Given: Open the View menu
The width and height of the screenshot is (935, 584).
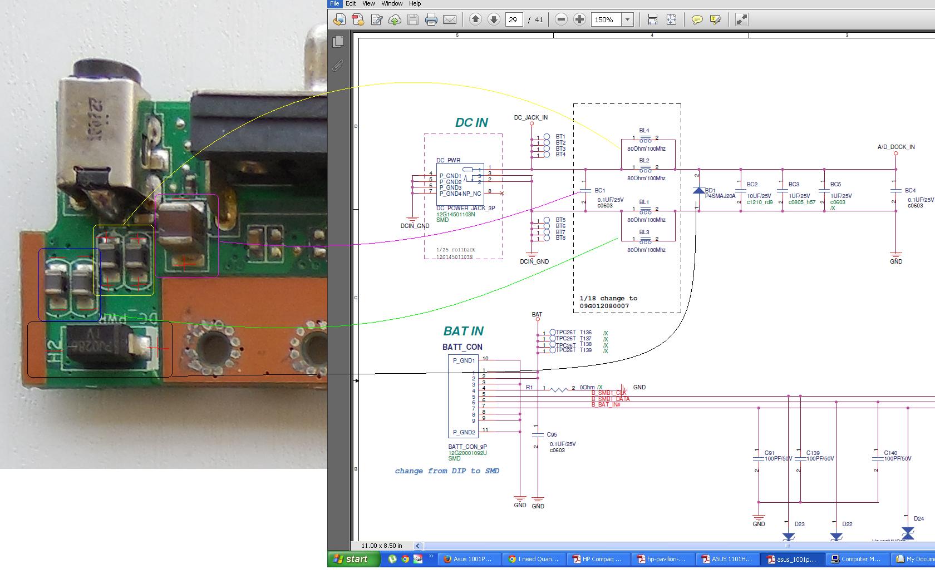Looking at the screenshot, I should coord(368,3).
